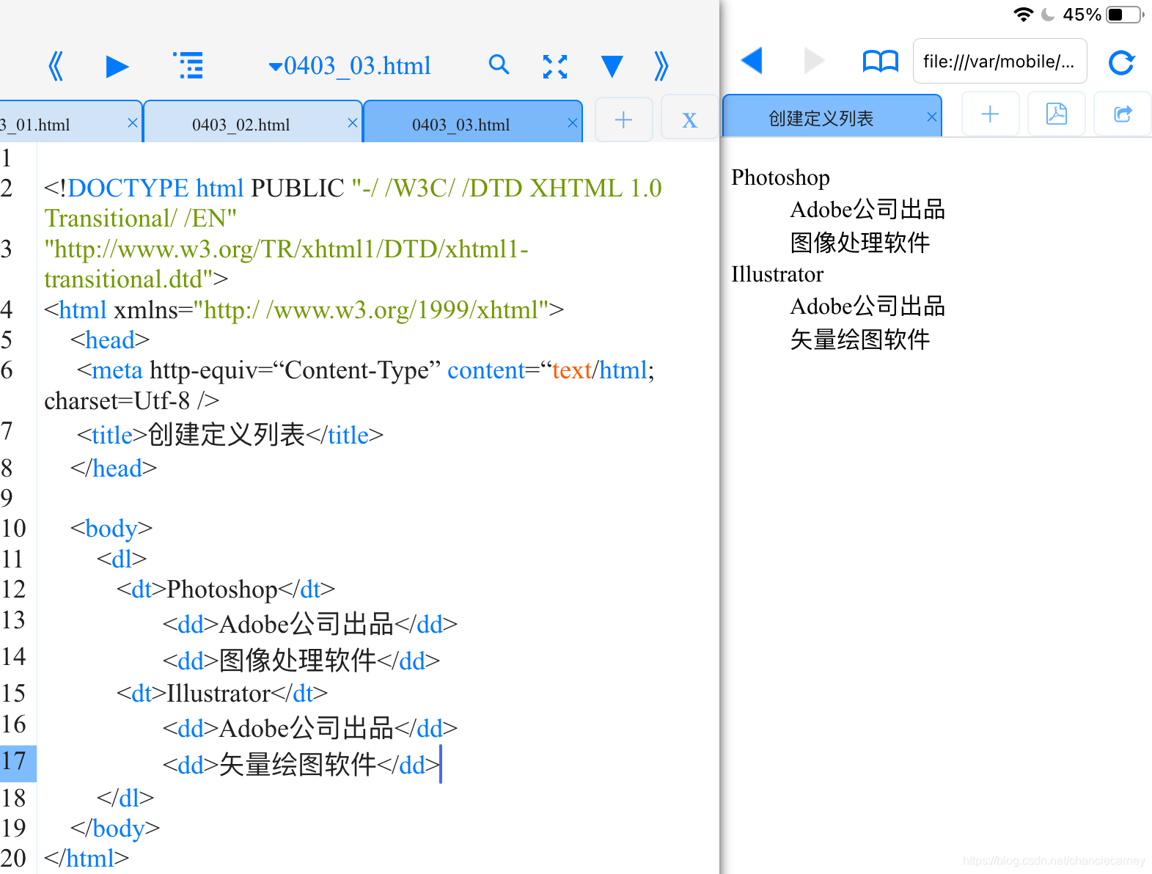Add a new editor tab with plus
This screenshot has width=1152, height=874.
[x=623, y=120]
